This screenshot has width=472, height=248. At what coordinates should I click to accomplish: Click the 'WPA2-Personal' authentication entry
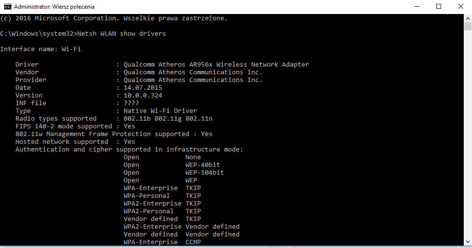pos(148,211)
